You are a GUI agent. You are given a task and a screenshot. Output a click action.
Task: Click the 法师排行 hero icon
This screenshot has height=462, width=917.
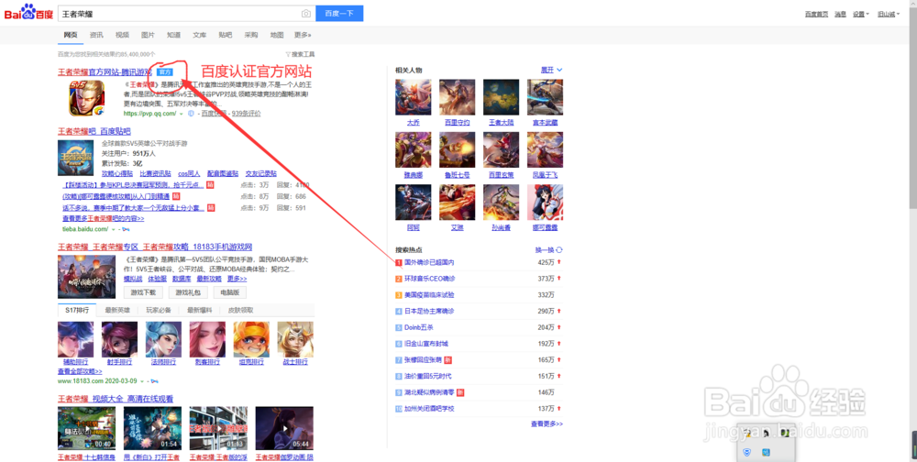[163, 339]
